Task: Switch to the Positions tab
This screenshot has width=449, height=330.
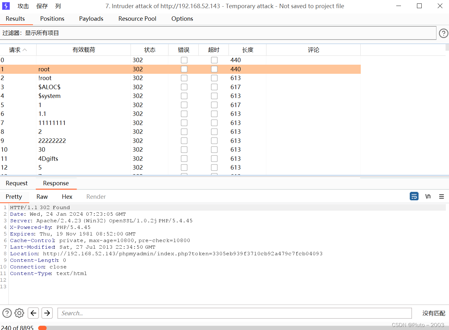Action: pos(52,19)
